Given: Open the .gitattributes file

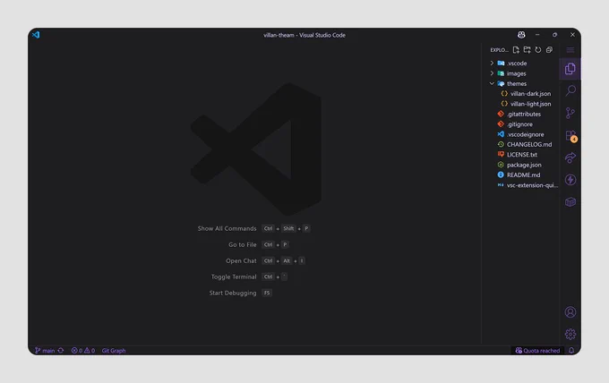Looking at the screenshot, I should point(523,114).
